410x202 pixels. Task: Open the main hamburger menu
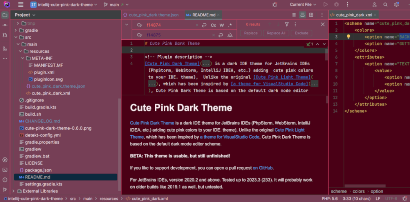click(21, 5)
